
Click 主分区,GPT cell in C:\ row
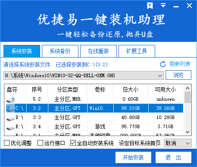click(x=68, y=108)
